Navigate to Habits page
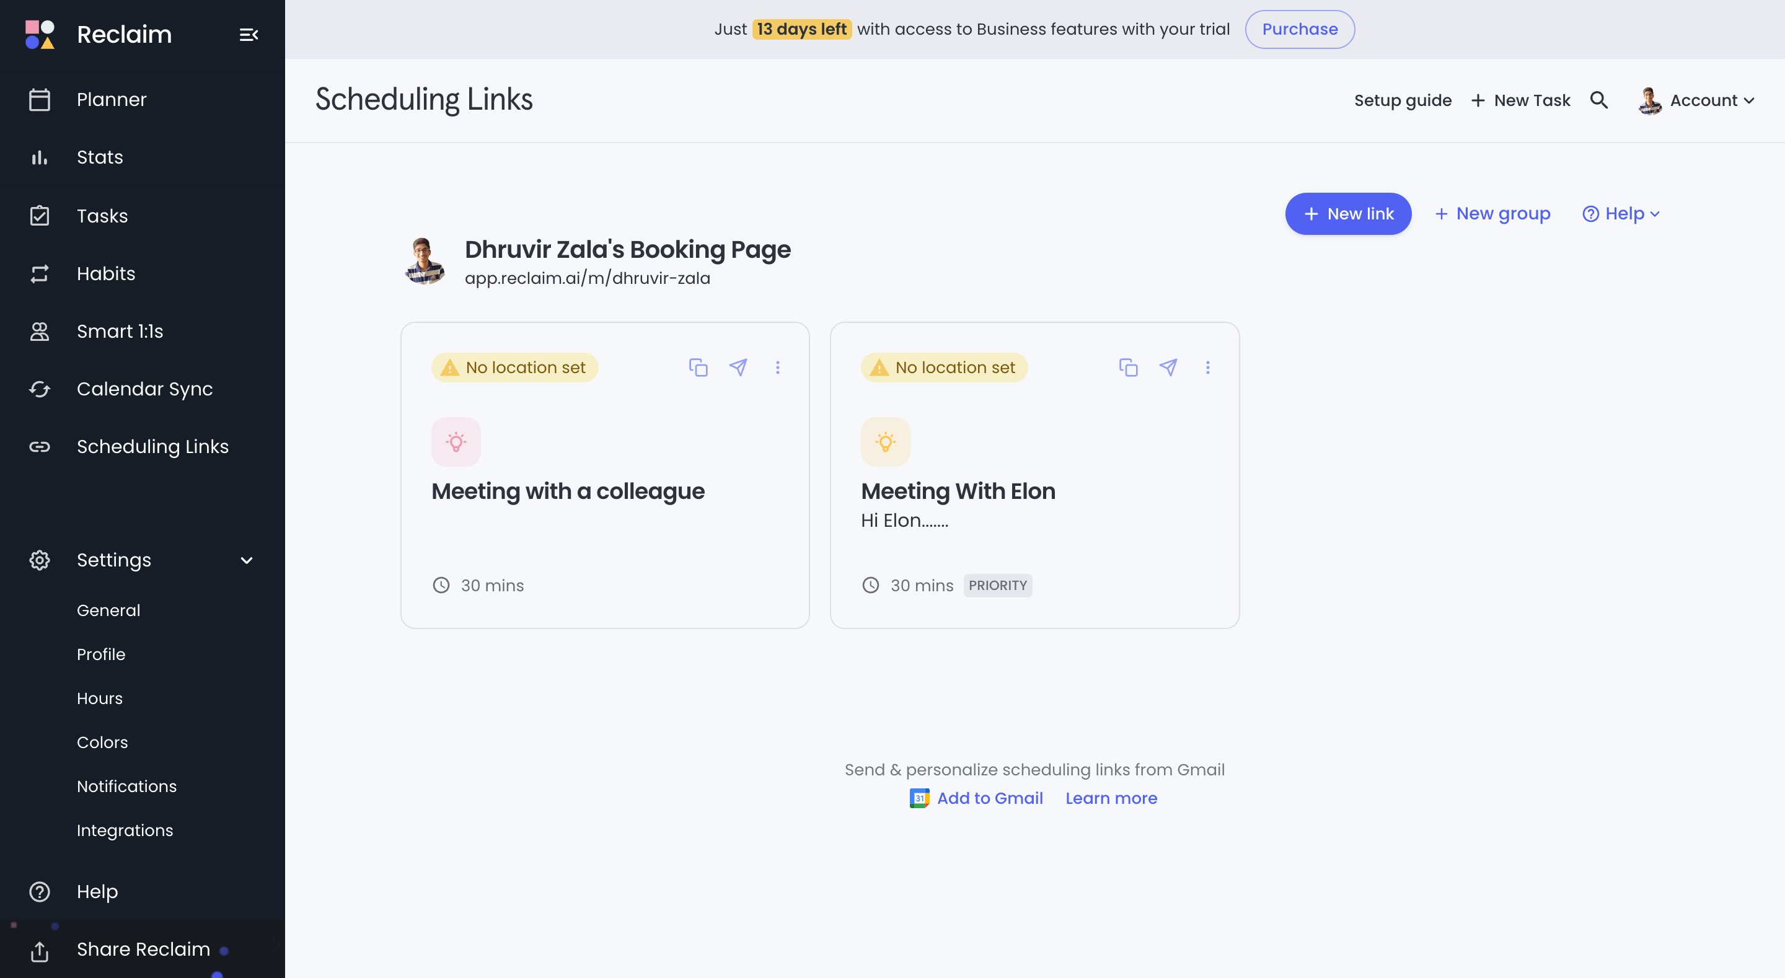 [106, 274]
